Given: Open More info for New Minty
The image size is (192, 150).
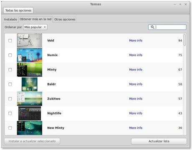Looking at the screenshot, I should pos(136,128).
